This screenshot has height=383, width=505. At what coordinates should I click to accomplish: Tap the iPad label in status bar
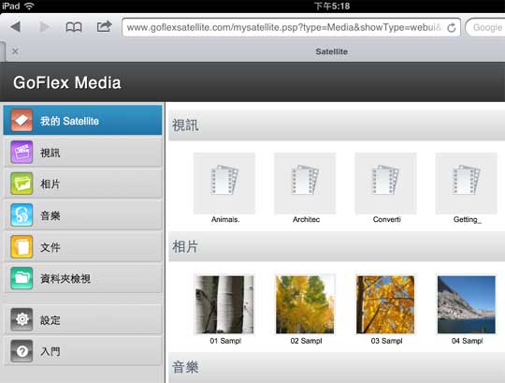point(11,6)
